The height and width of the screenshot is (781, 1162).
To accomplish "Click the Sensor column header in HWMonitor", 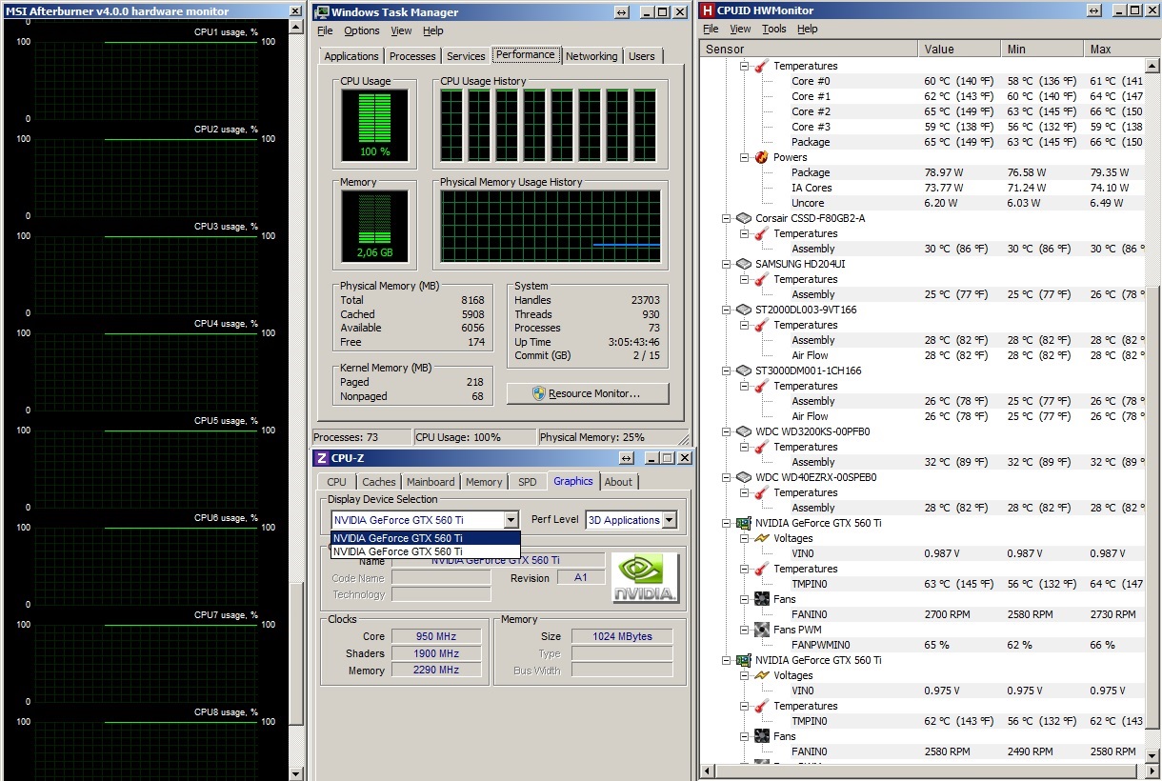I will [810, 50].
